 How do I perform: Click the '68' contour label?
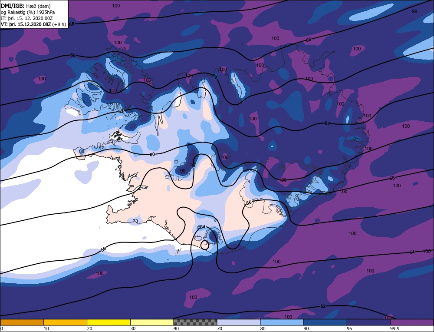click(72, 24)
